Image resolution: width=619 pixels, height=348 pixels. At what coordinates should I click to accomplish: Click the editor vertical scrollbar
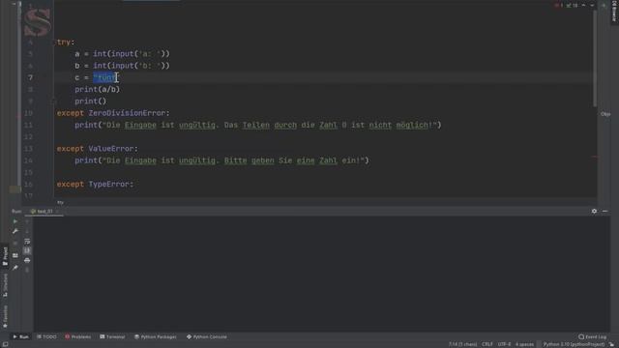pyautogui.click(x=595, y=58)
